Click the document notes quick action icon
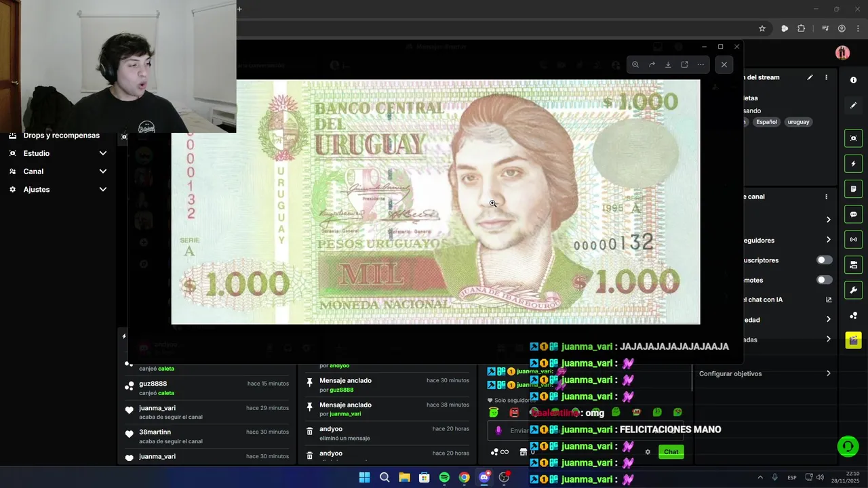 point(853,188)
